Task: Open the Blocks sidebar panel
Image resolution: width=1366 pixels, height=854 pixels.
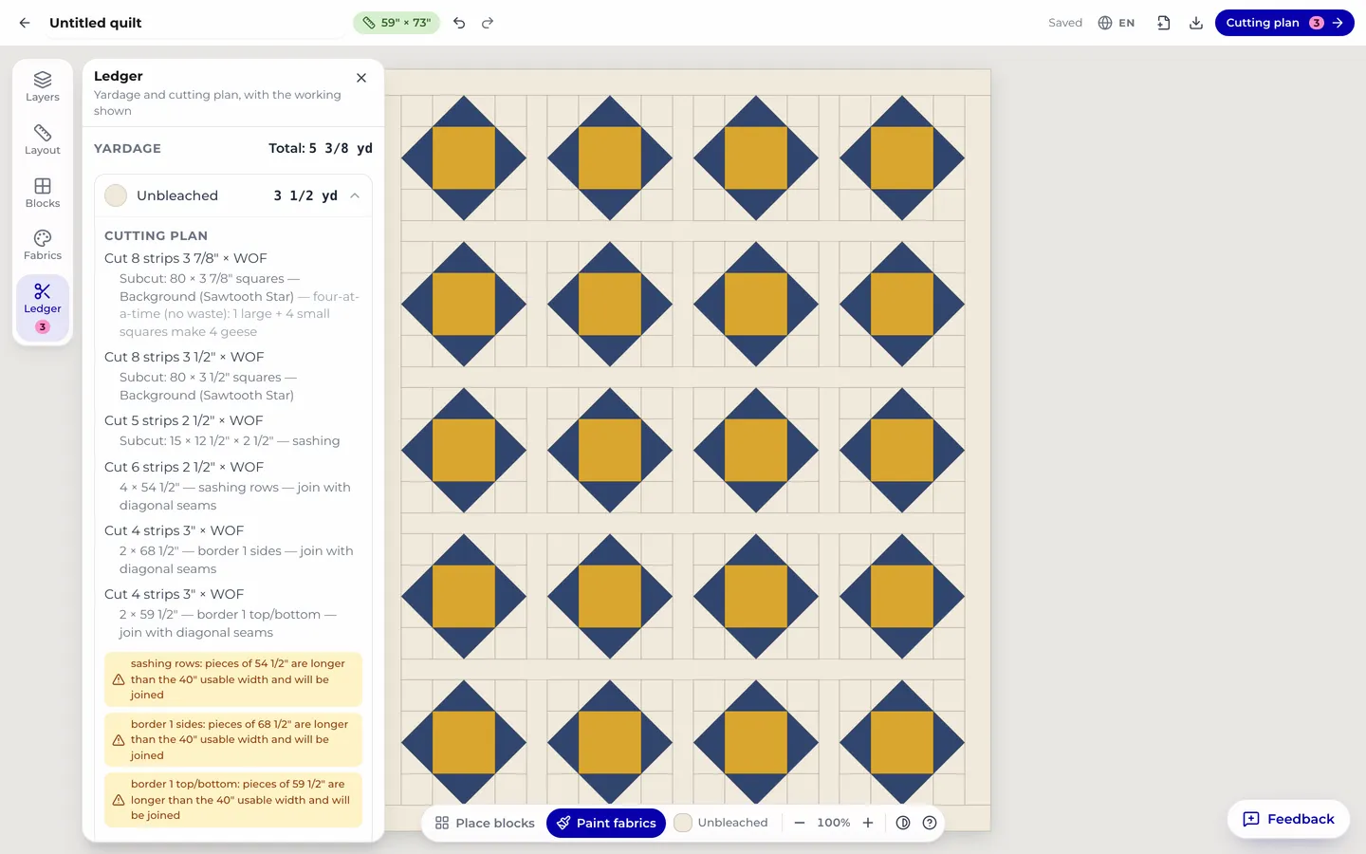Action: [43, 193]
